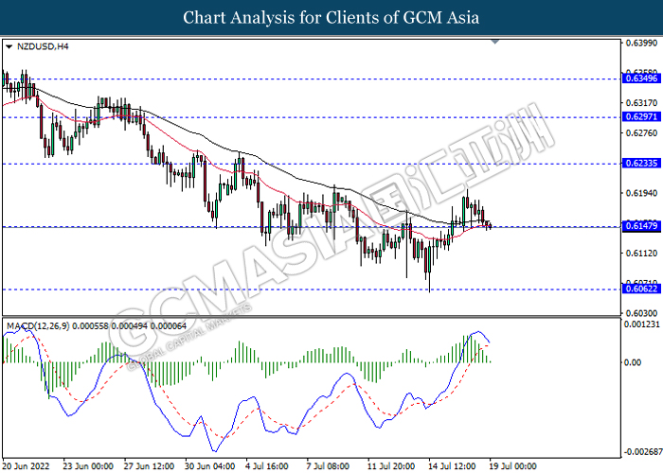Click the Chart Analysis for Clients header title
The height and width of the screenshot is (473, 663).
(331, 18)
